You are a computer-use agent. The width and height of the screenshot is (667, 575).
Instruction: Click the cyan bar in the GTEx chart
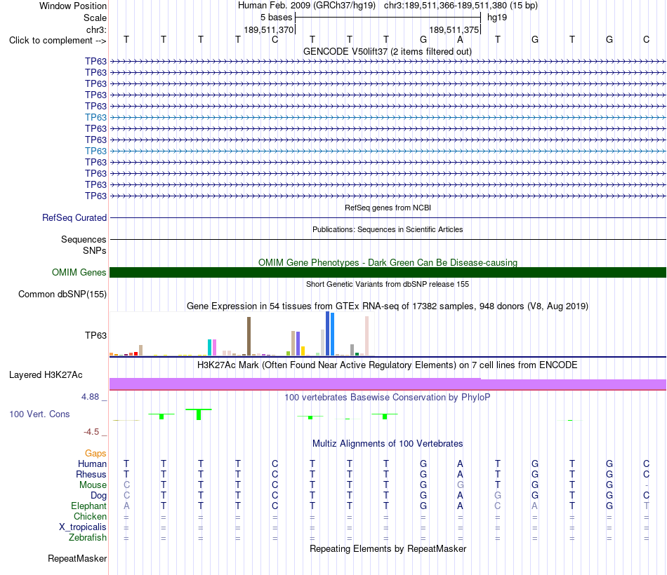tap(210, 347)
